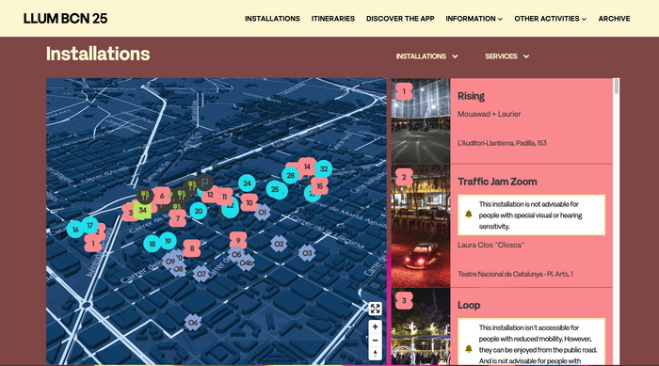Select map marker 10
The width and height of the screenshot is (659, 366).
[x=249, y=202]
